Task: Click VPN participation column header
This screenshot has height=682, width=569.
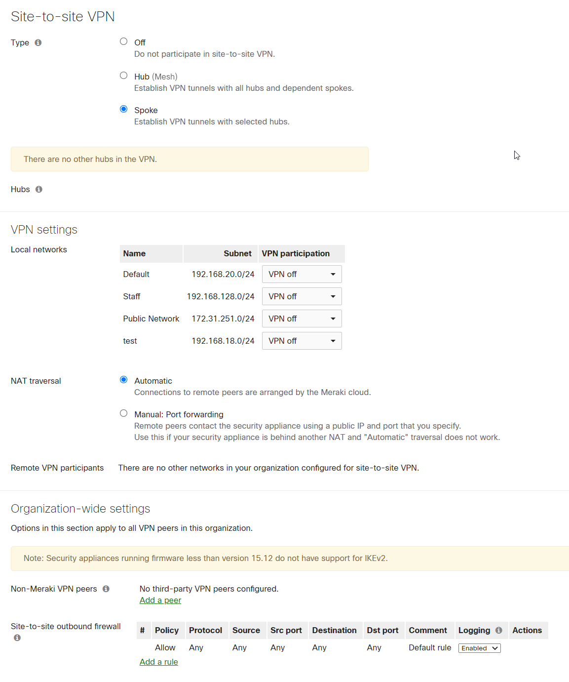Action: pyautogui.click(x=302, y=253)
